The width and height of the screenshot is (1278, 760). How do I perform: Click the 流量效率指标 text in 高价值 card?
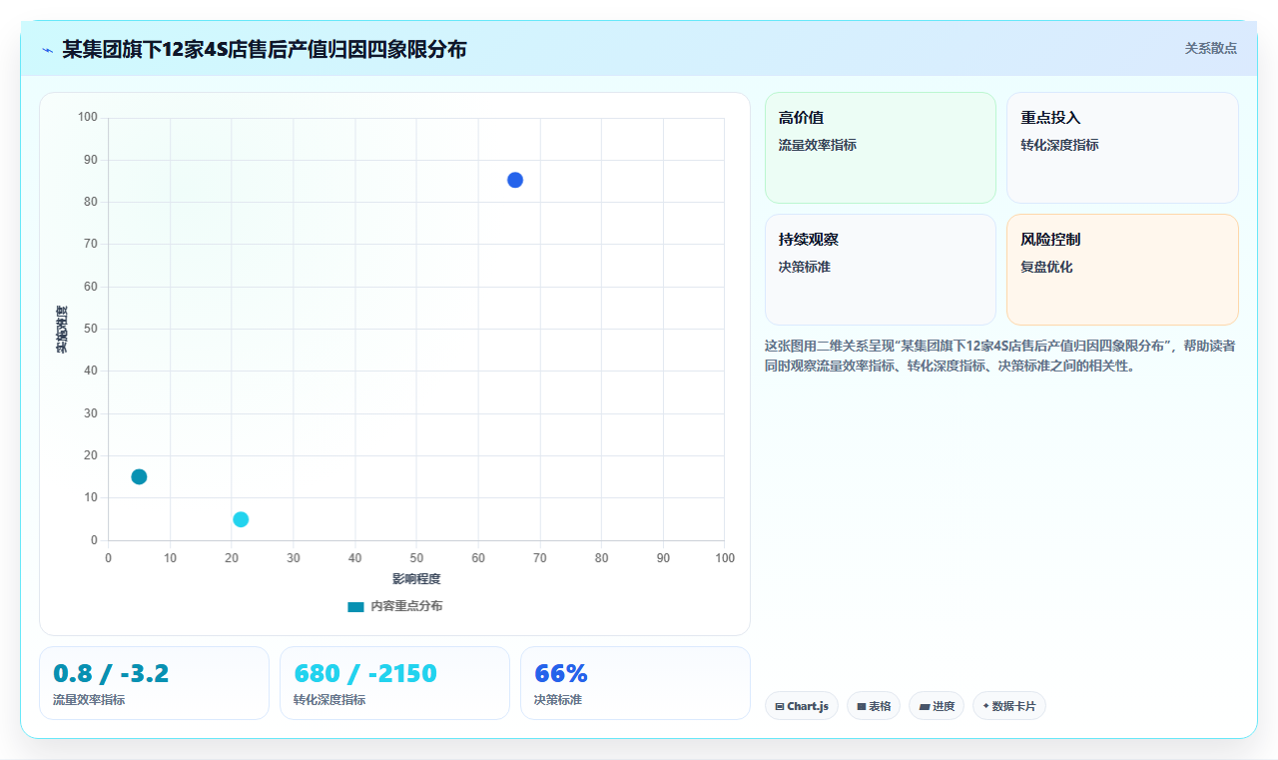(x=818, y=145)
